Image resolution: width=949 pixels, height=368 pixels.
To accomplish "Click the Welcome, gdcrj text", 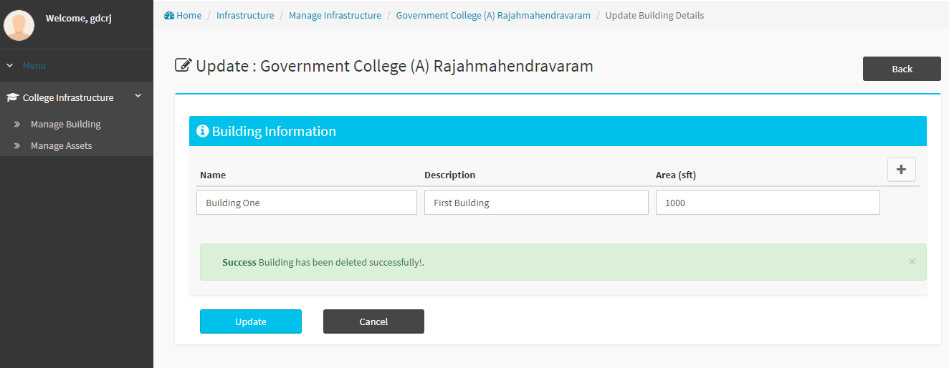I will click(x=78, y=19).
